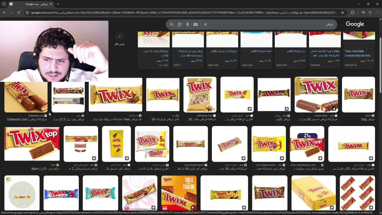This screenshot has height=215, width=382.
Task: Click the browser back arrow
Action: pyautogui.click(x=4, y=13)
